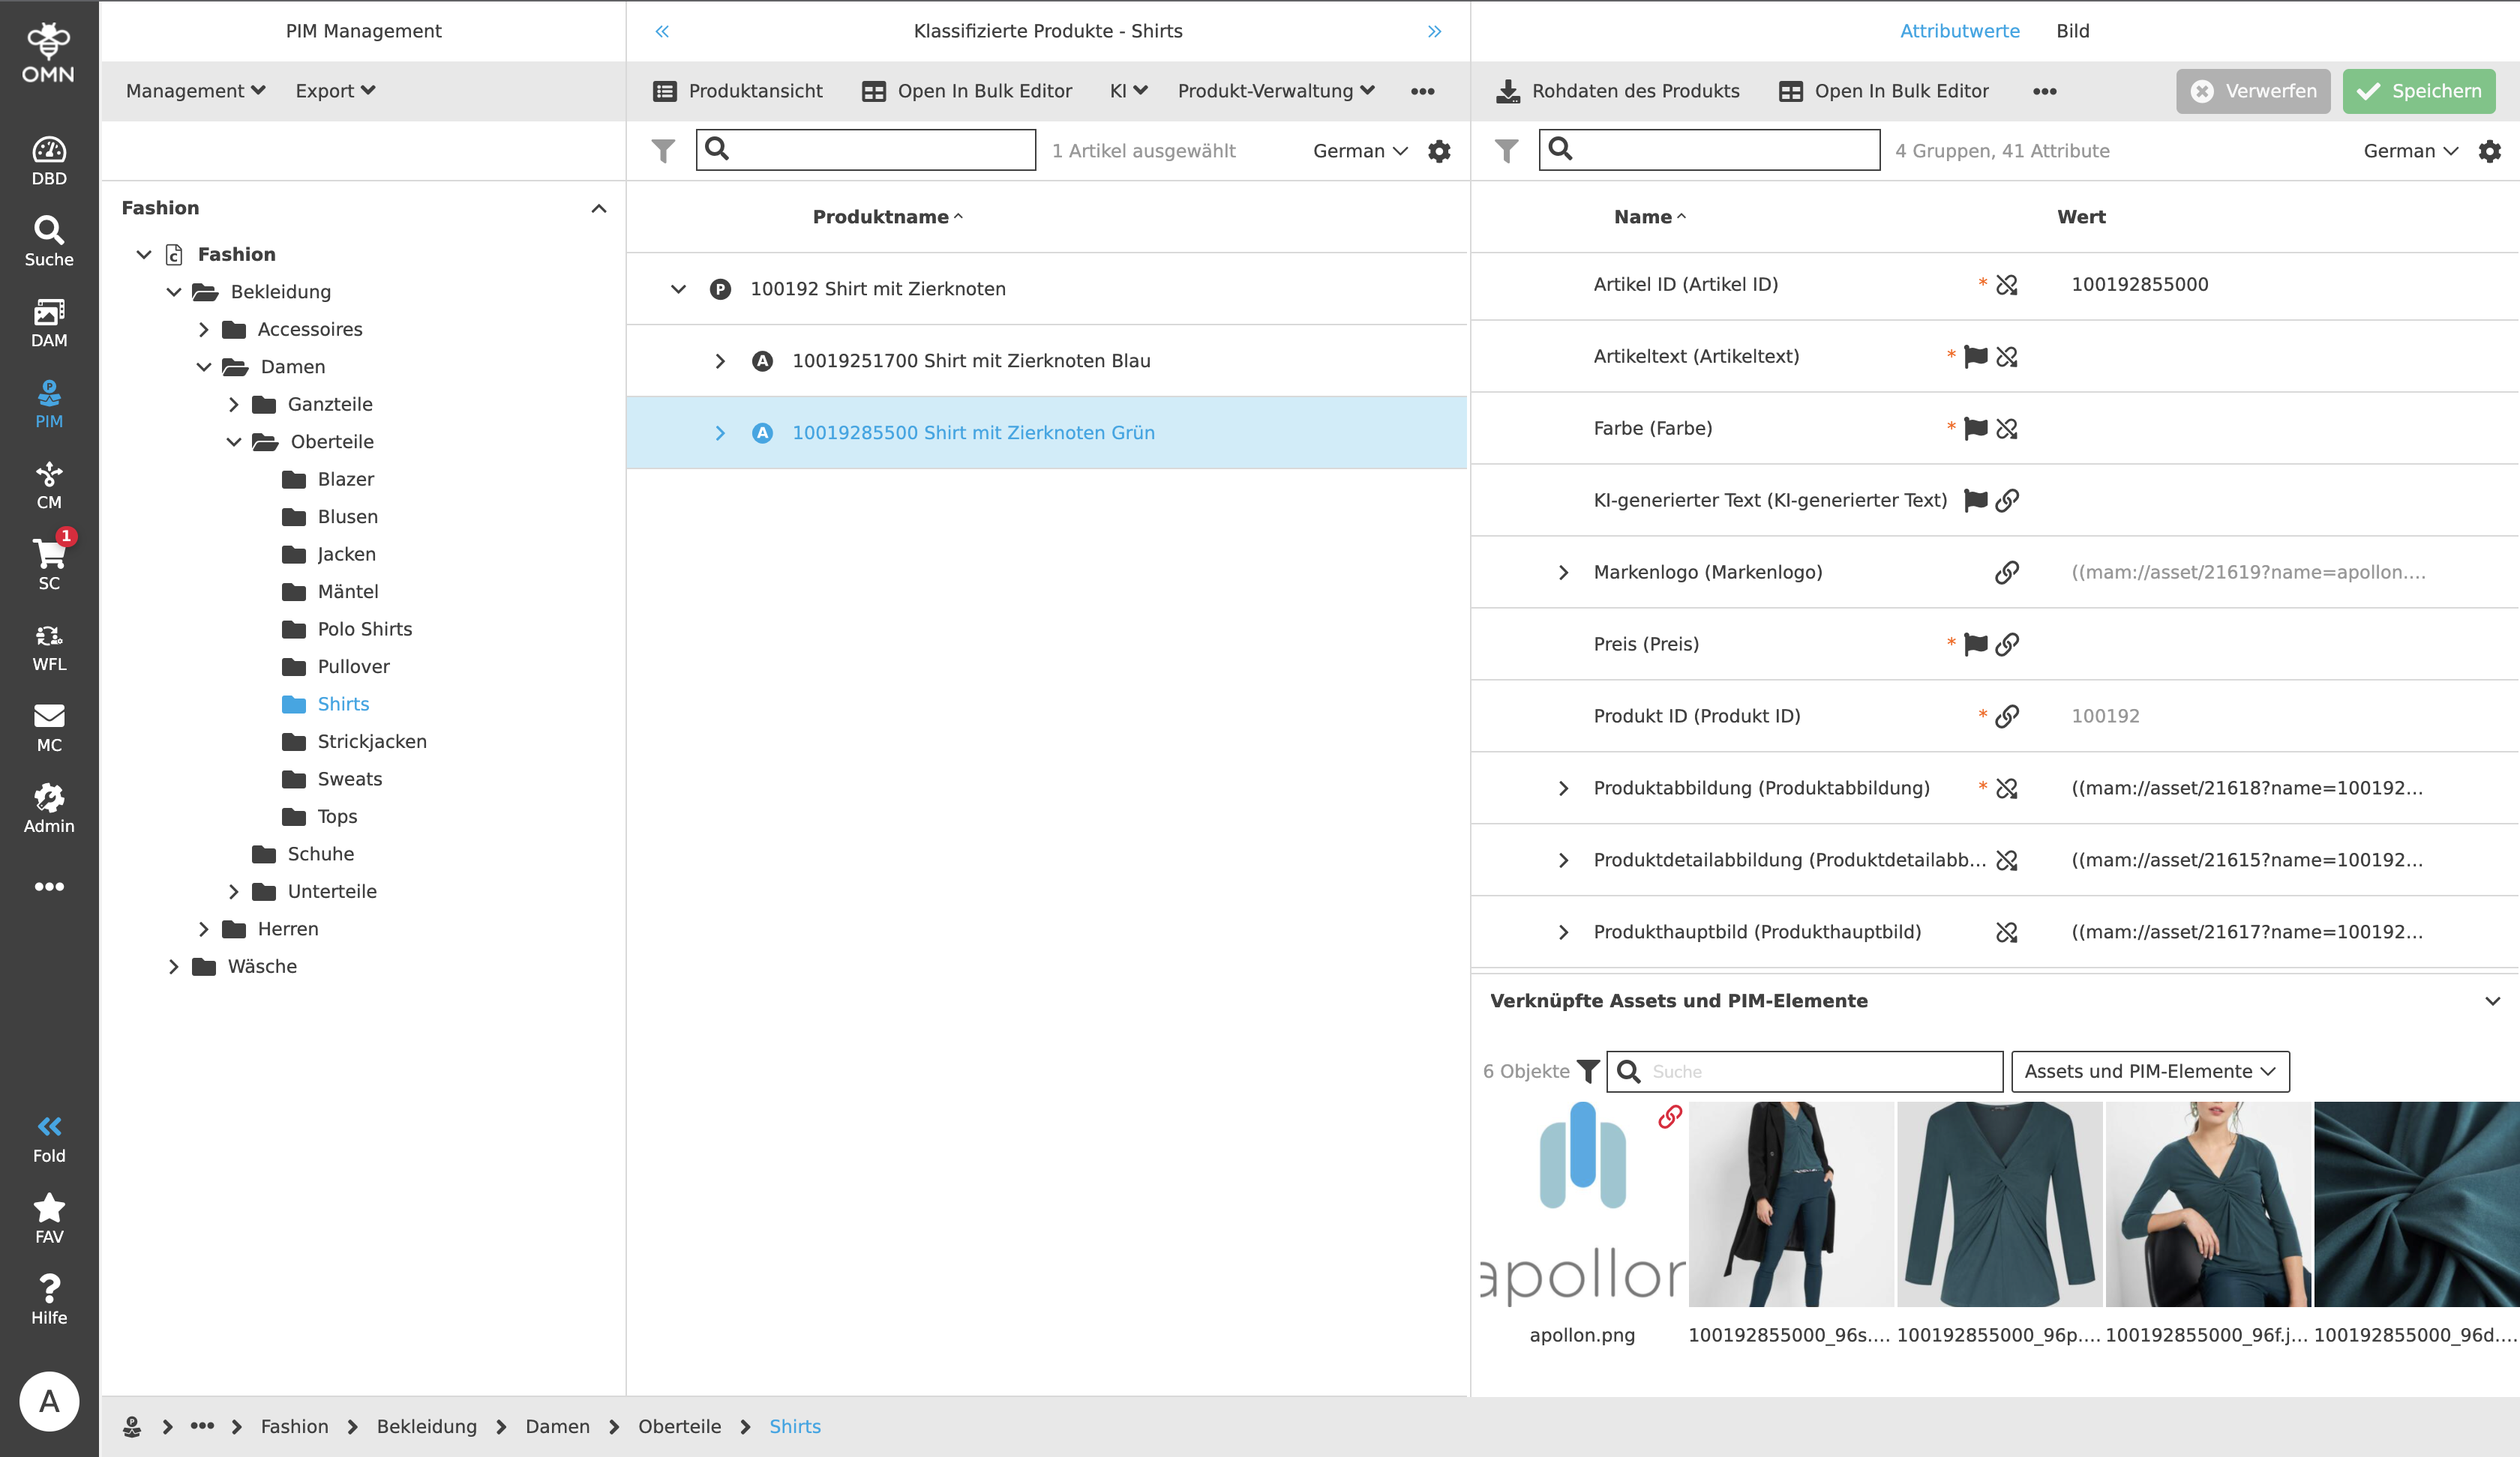The height and width of the screenshot is (1457, 2520).
Task: Click the Verwerfen button
Action: coord(2253,91)
